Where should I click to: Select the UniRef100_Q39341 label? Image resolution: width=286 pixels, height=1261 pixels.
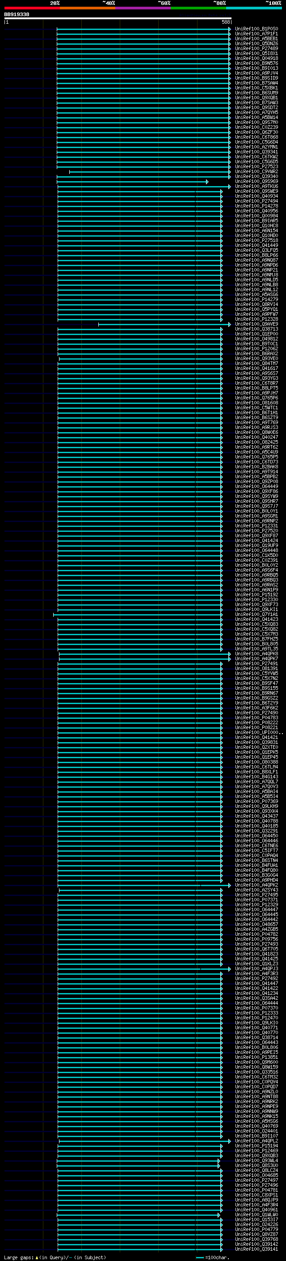pyautogui.click(x=256, y=152)
